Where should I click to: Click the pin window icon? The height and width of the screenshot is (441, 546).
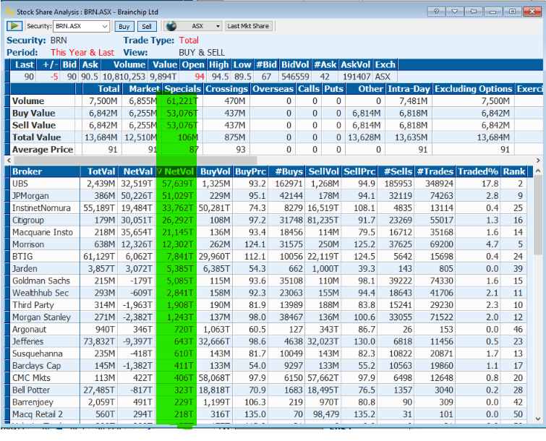(474, 11)
